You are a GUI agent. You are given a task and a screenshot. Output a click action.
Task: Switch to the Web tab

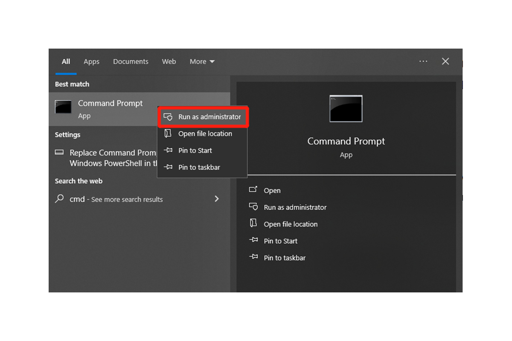tap(169, 61)
